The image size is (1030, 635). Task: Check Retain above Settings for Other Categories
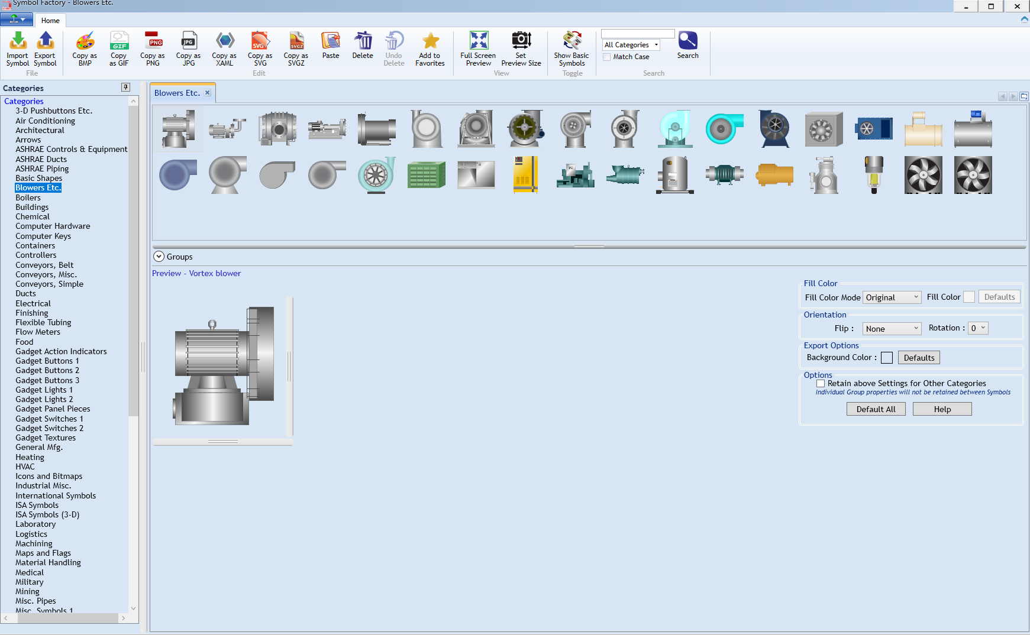(x=821, y=383)
